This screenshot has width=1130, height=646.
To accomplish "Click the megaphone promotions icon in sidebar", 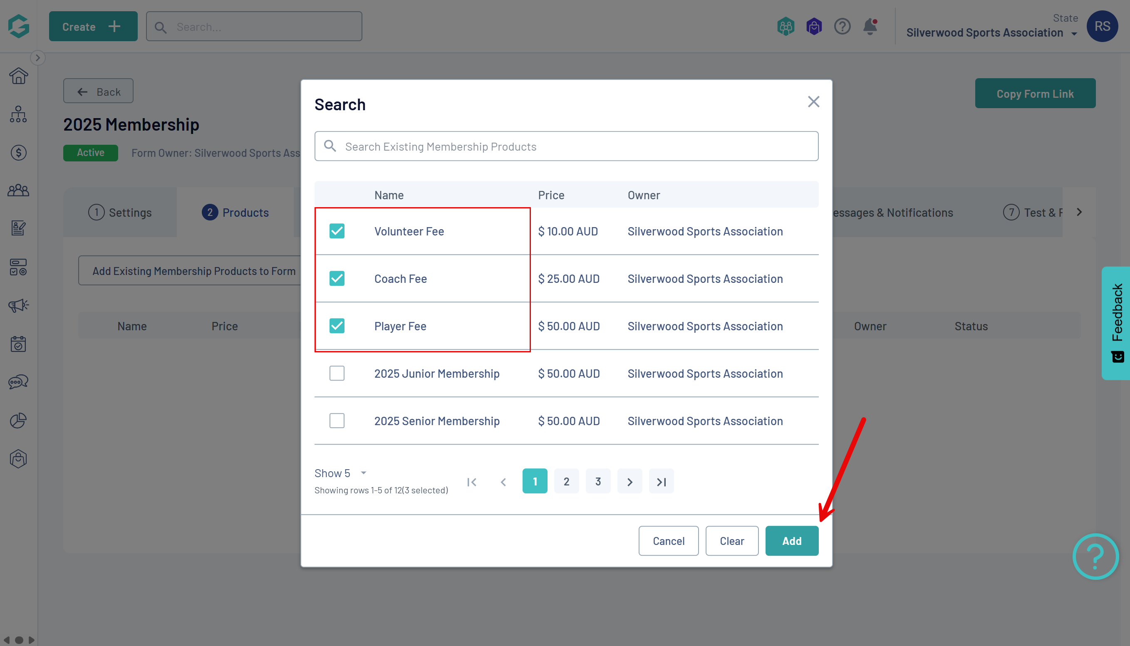I will tap(19, 305).
